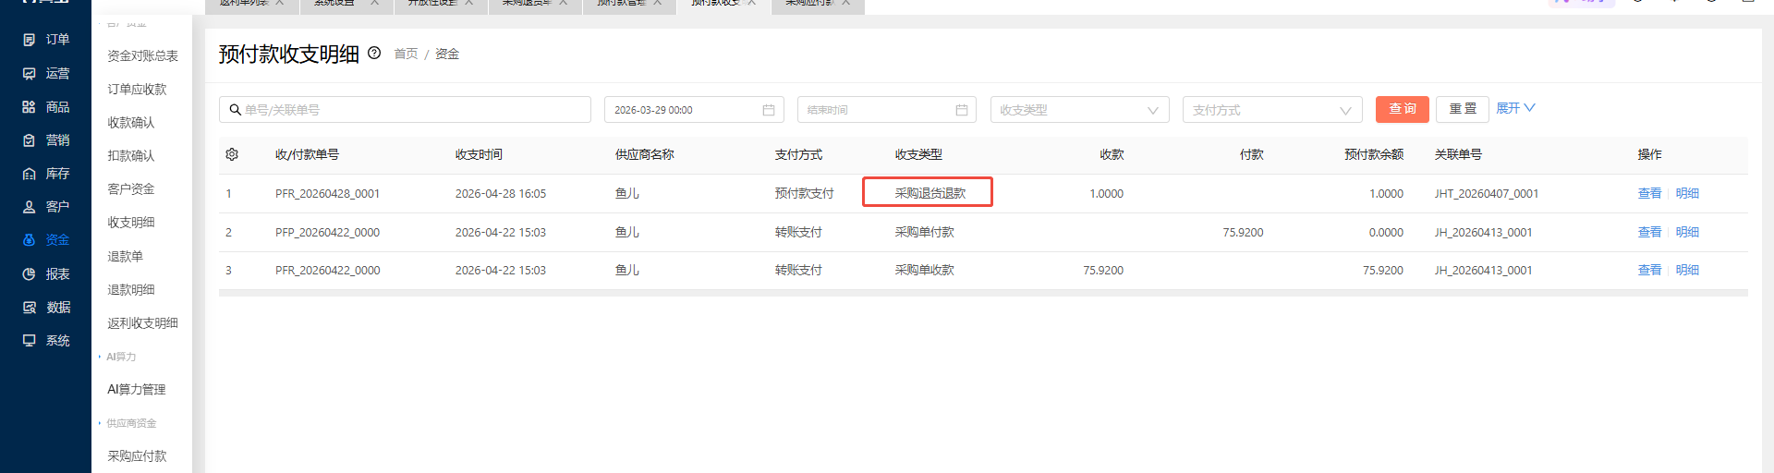The width and height of the screenshot is (1774, 473).
Task: Open 返利收支明细 submenu item
Action: coord(142,322)
